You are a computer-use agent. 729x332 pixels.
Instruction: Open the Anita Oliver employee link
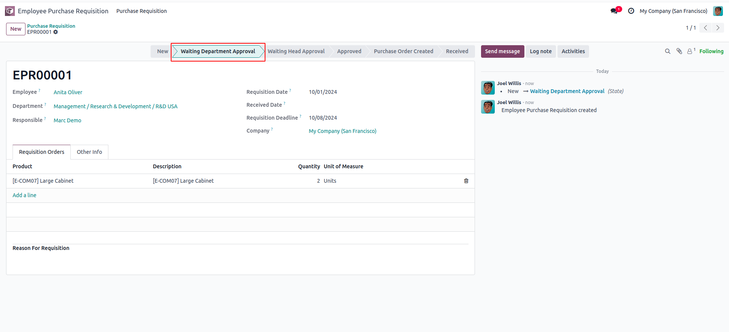[68, 92]
